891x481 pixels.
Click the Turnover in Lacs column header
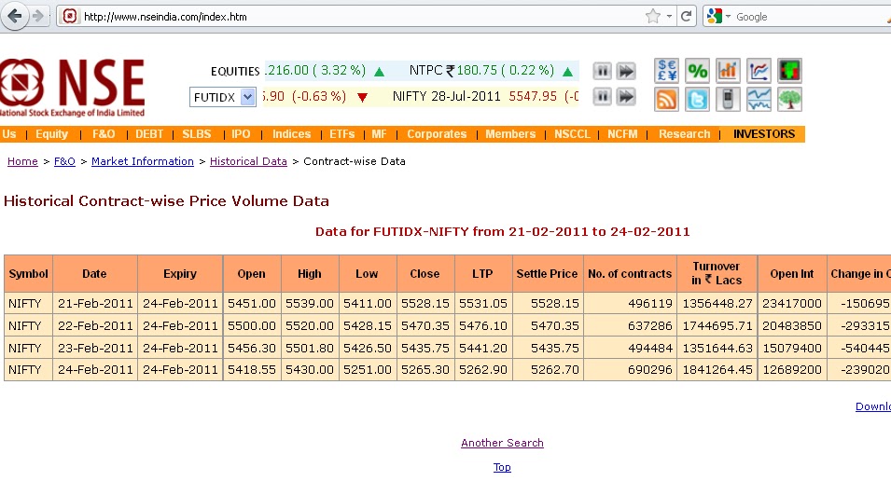[x=717, y=274]
